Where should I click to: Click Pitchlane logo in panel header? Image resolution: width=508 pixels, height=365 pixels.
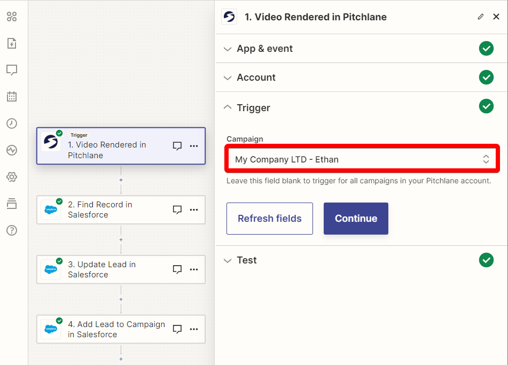point(229,17)
